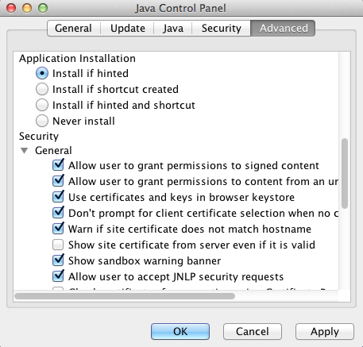Select the General tree item label
363x347 pixels.
pyautogui.click(x=53, y=150)
